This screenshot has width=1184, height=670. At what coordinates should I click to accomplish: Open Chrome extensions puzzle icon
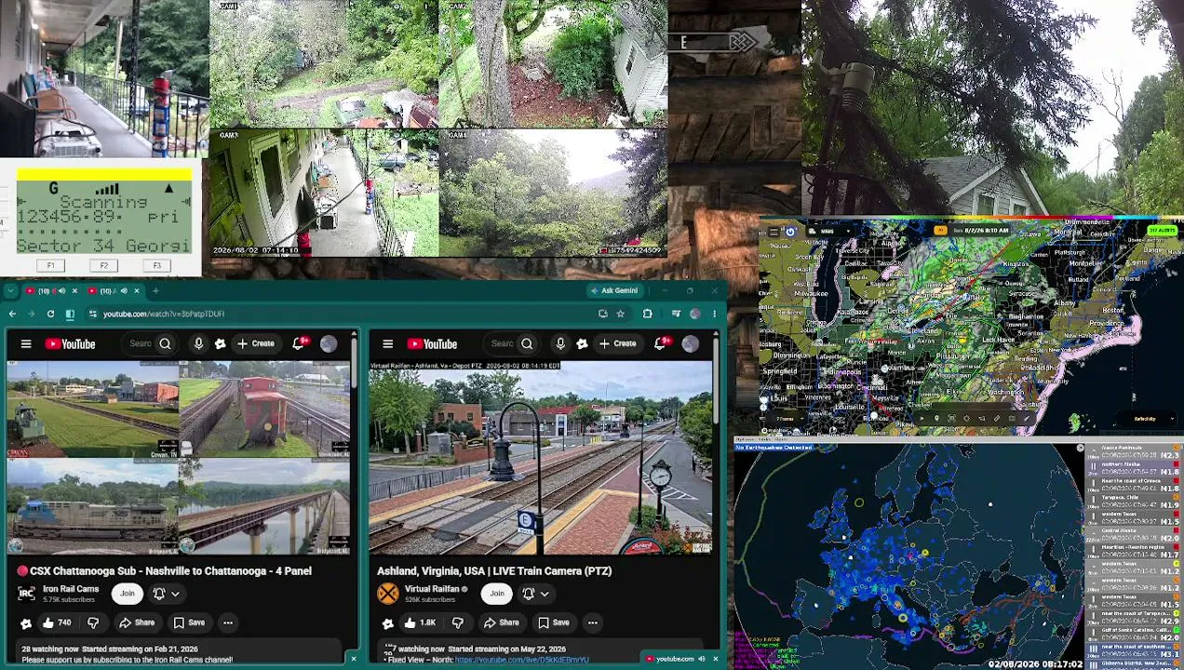647,314
